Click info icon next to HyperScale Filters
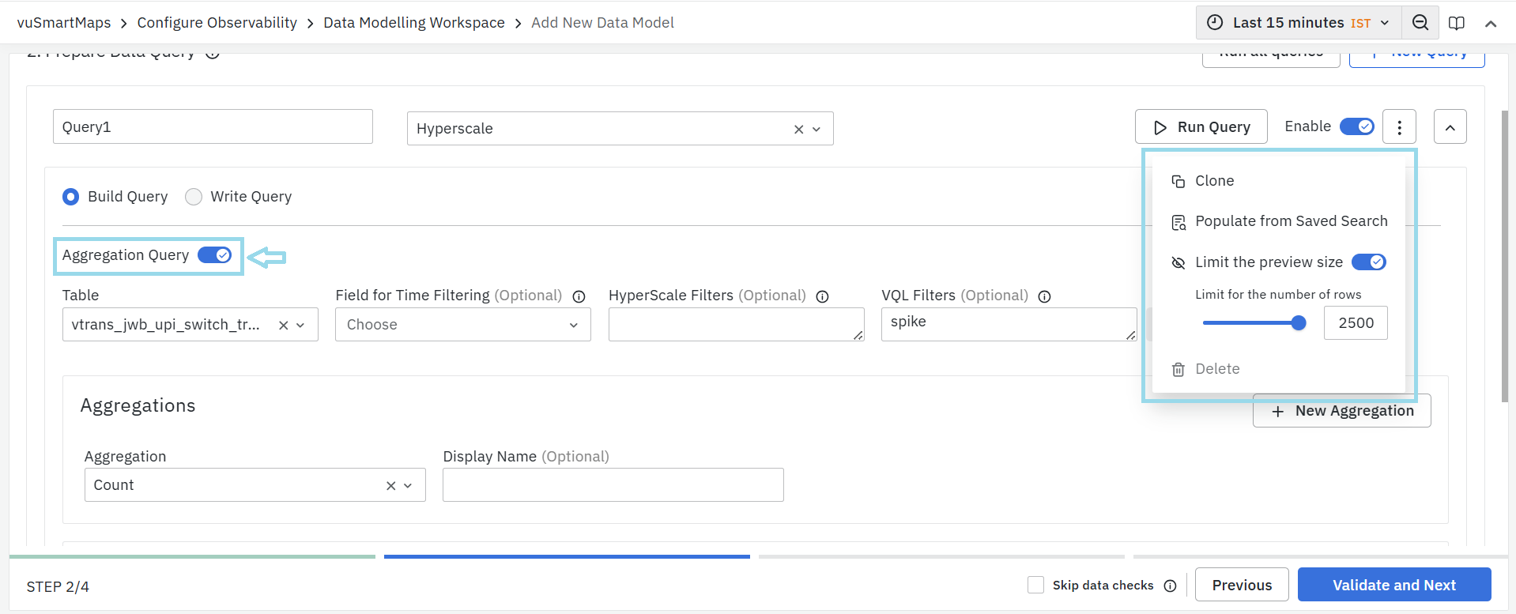 [822, 296]
